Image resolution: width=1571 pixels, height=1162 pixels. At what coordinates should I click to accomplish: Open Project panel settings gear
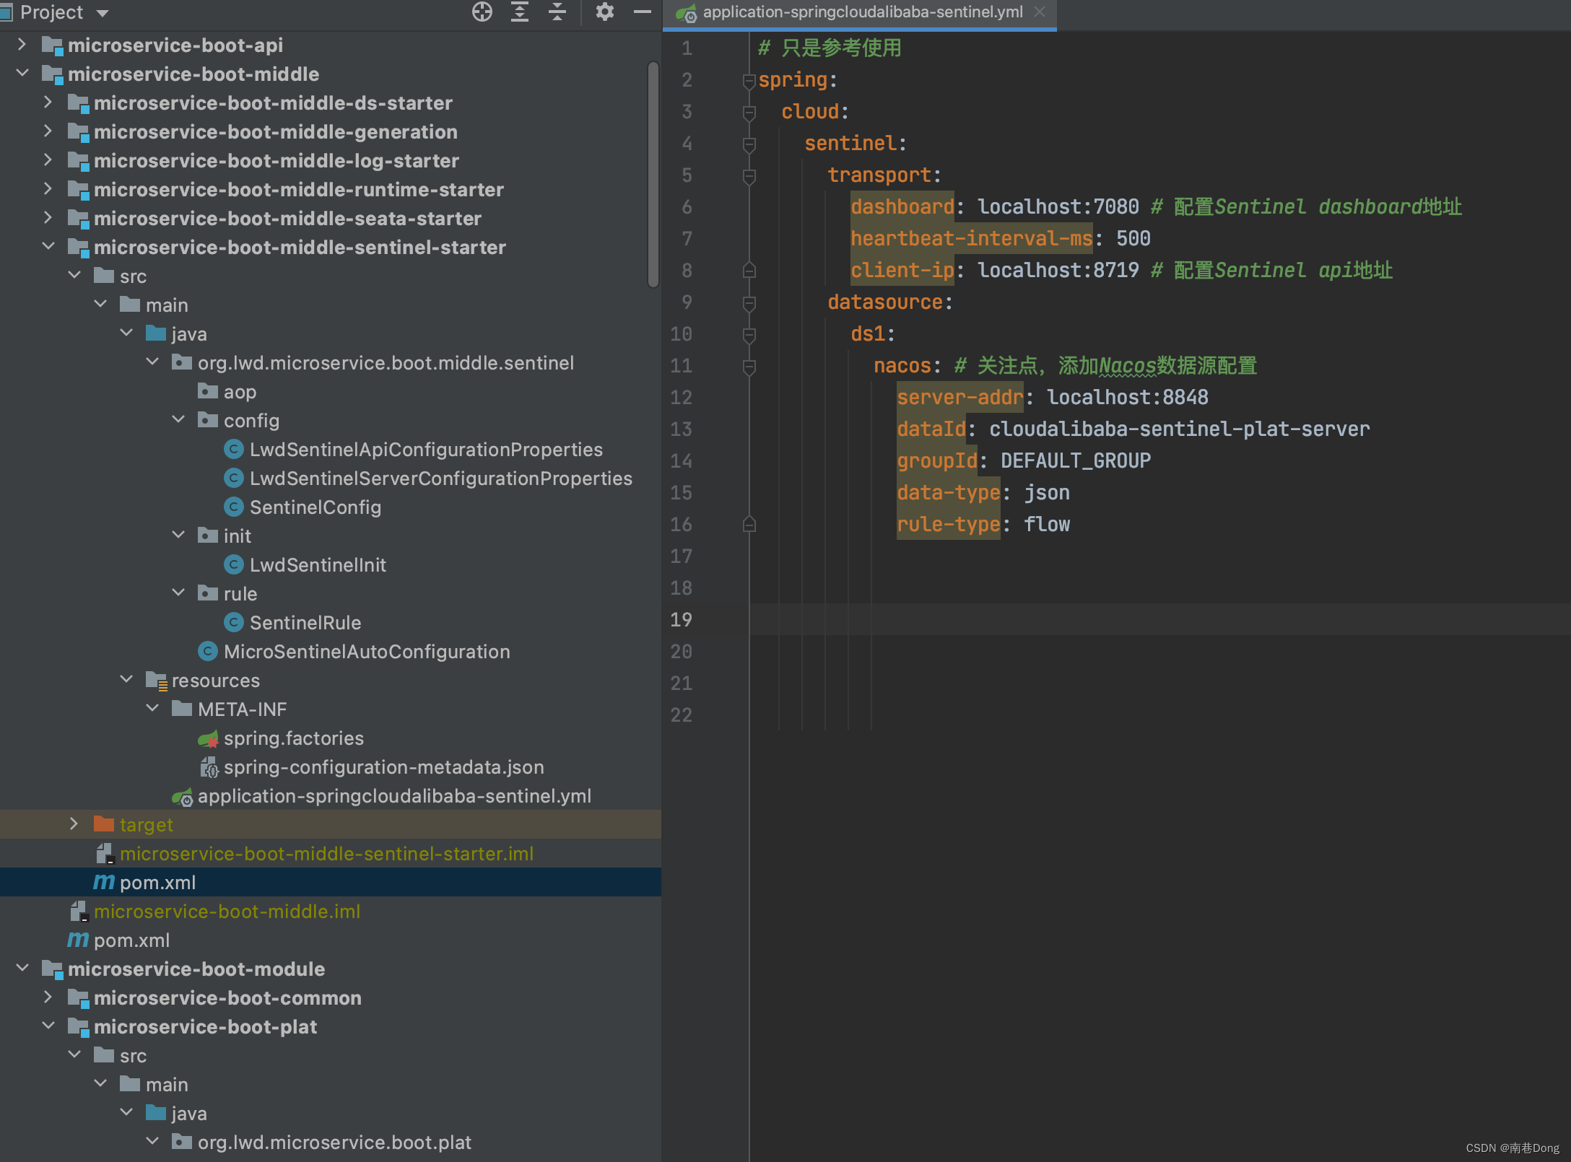pos(604,12)
